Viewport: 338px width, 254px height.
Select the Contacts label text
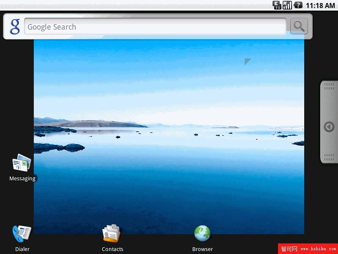112,249
